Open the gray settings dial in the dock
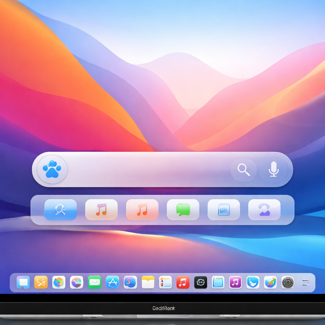This screenshot has height=325, width=325. (288, 282)
